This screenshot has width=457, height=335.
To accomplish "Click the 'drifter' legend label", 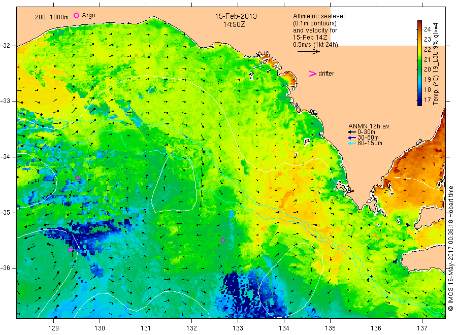I will [326, 74].
